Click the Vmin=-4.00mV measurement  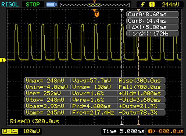47,87
